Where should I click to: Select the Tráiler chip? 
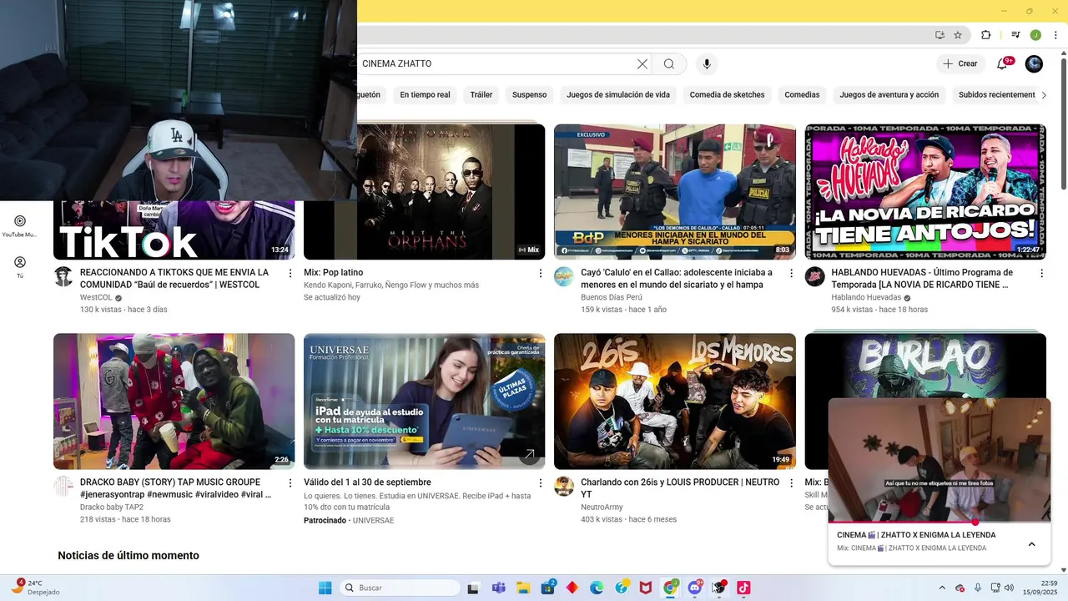(481, 95)
